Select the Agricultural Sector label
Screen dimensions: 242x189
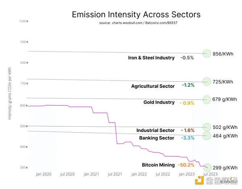click(153, 86)
